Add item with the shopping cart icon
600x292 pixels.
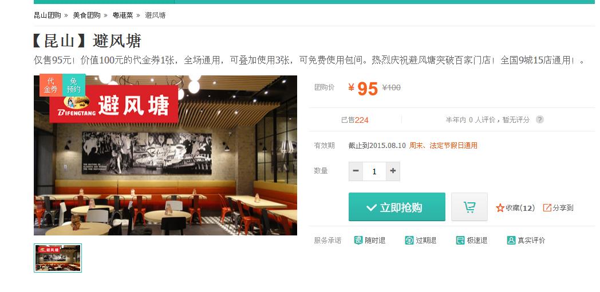[x=469, y=207]
